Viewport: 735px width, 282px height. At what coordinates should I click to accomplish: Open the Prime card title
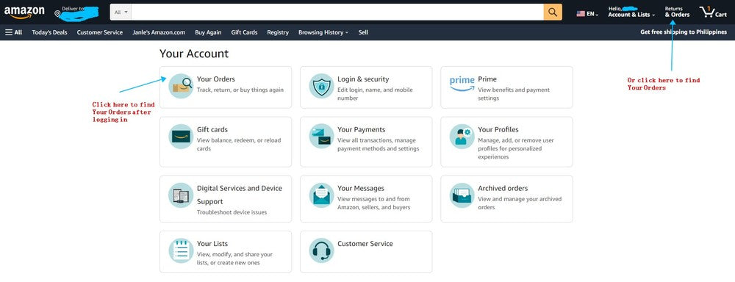coord(487,79)
